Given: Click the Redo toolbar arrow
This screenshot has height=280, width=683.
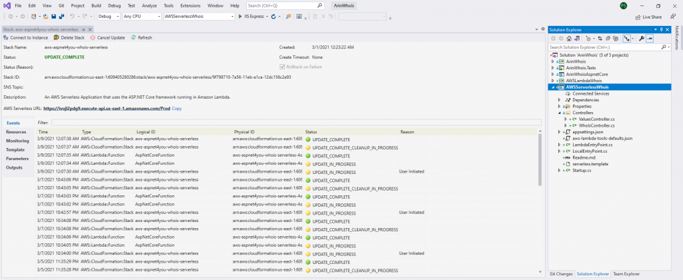Looking at the screenshot, I should click(85, 17).
